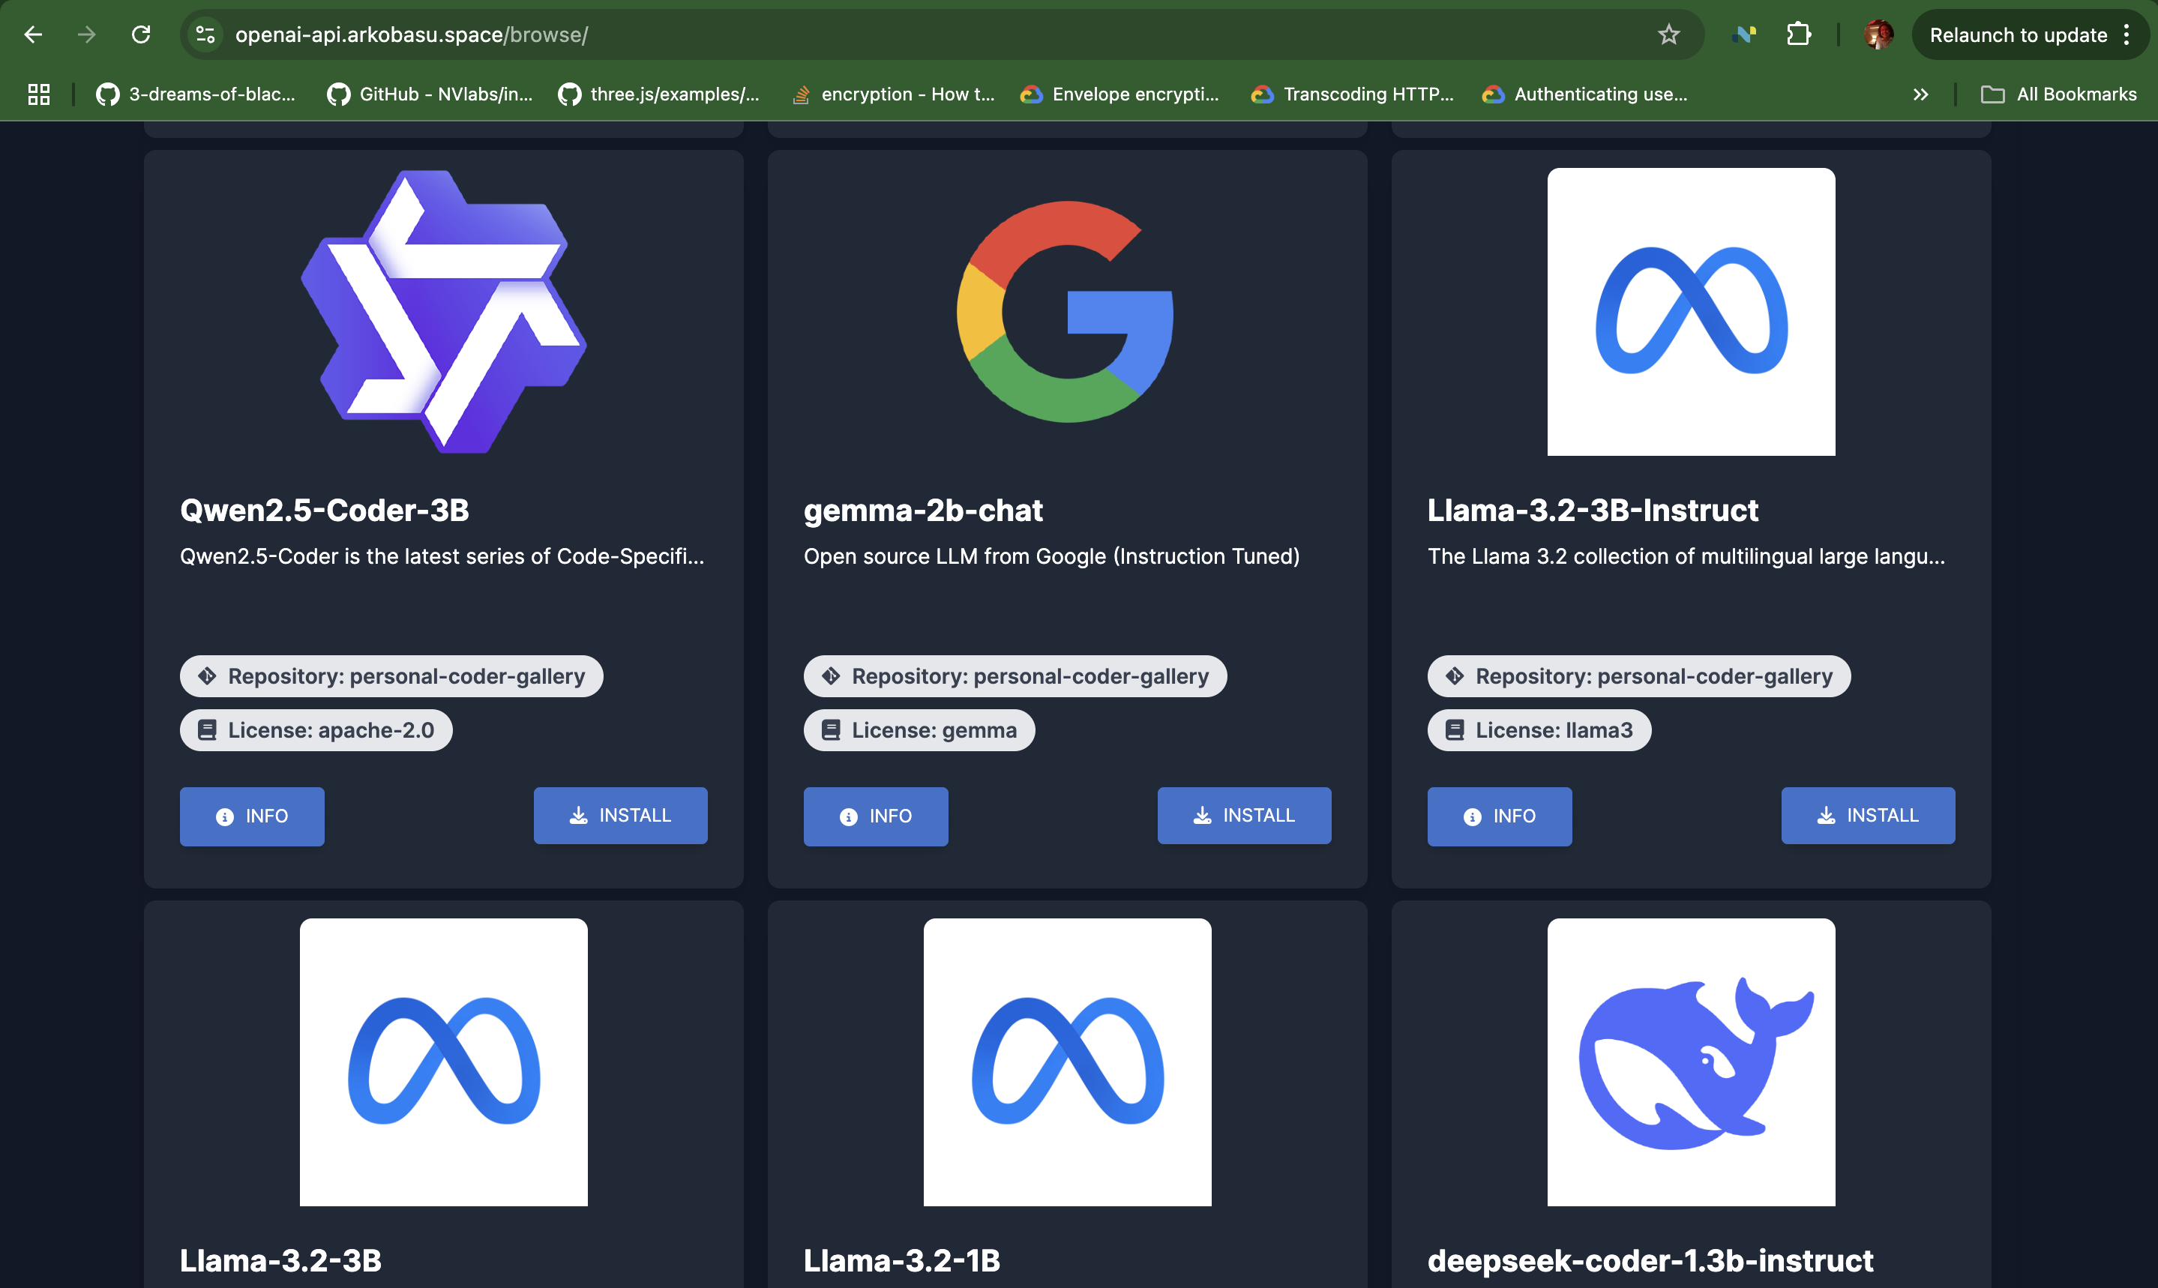
Task: Open the GitHub NVlabs bookmark
Action: pyautogui.click(x=430, y=94)
